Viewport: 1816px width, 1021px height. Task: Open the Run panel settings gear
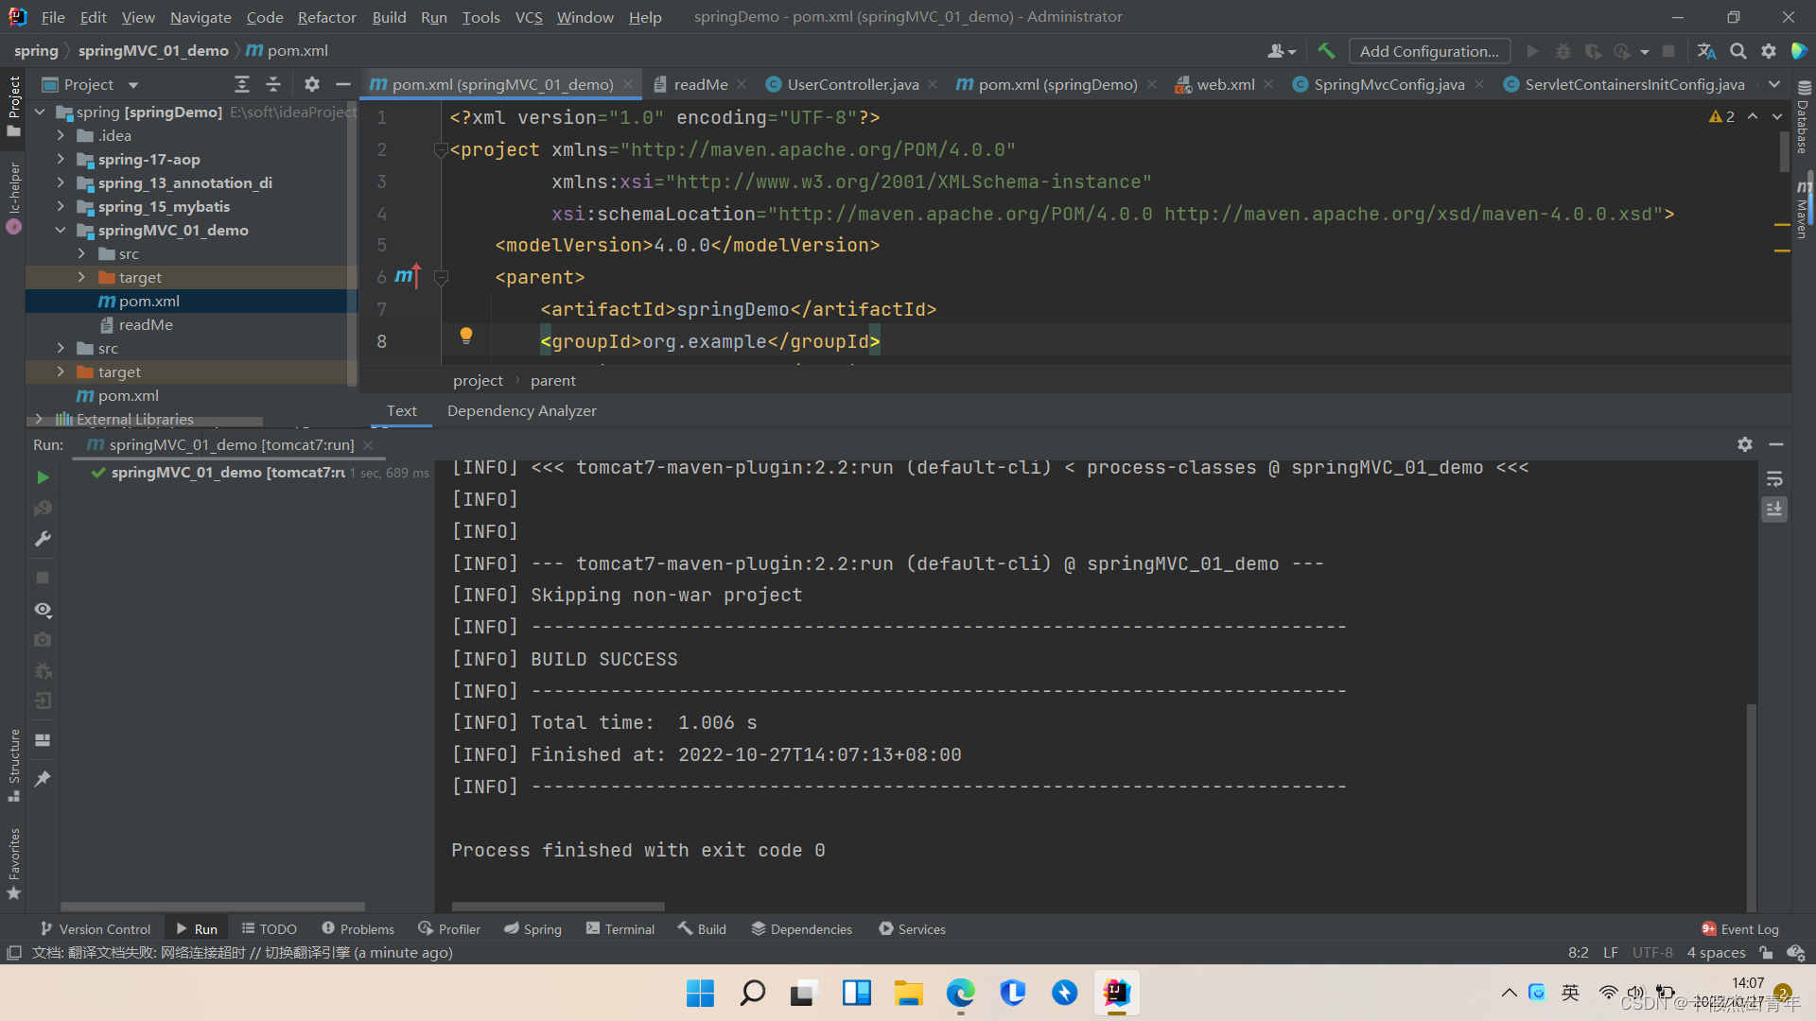(x=1744, y=444)
